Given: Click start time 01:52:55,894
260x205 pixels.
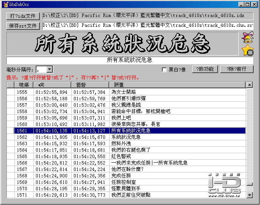Looking at the screenshot, I should pos(52,92).
